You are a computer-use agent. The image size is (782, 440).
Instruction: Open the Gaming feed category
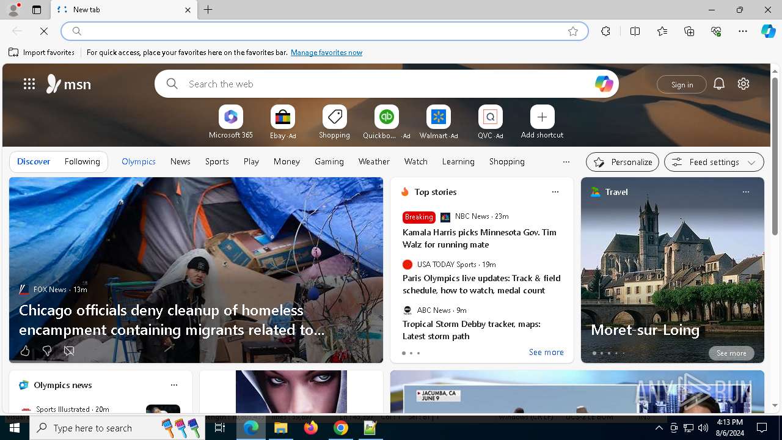tap(329, 161)
